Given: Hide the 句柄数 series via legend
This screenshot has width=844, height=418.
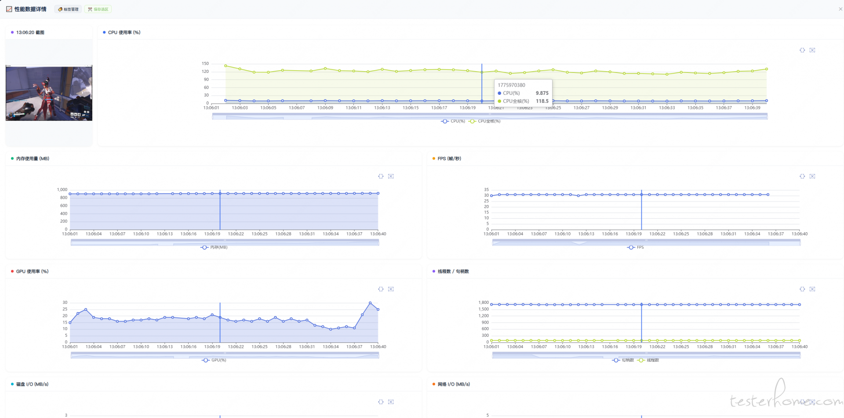Looking at the screenshot, I should point(623,360).
